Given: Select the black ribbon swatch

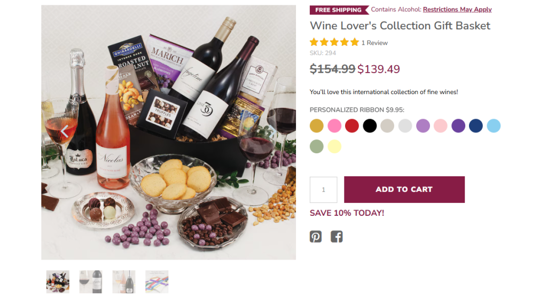Looking at the screenshot, I should click(x=370, y=126).
